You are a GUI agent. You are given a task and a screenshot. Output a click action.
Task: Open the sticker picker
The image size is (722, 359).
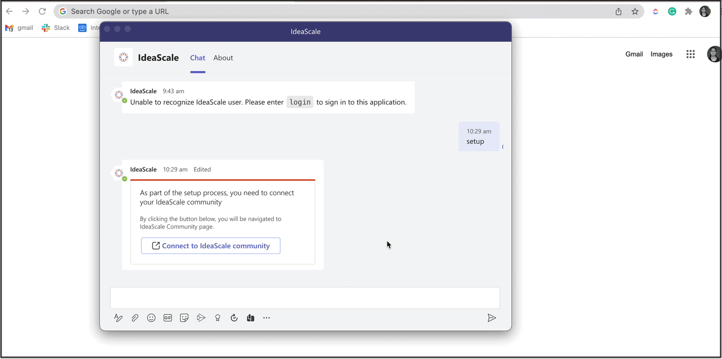[184, 318]
